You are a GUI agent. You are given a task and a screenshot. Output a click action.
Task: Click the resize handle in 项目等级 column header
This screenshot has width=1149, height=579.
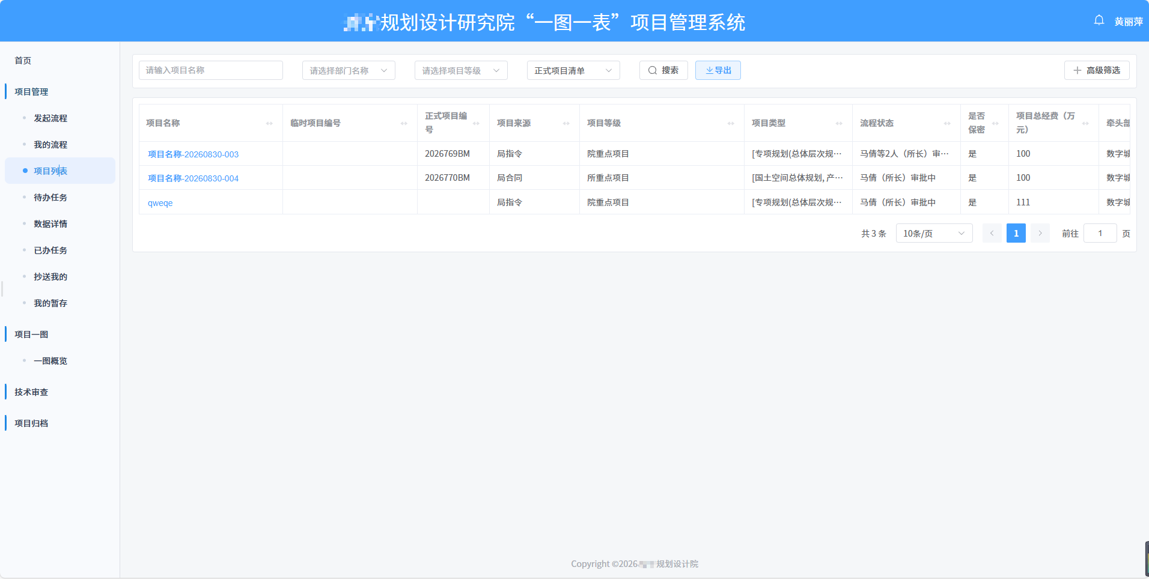(x=731, y=123)
